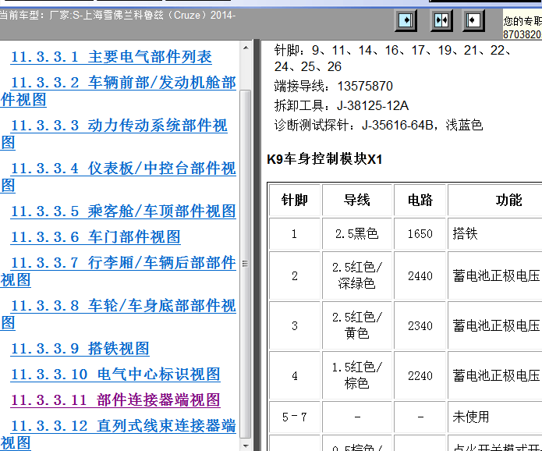Click the 诊断测试探针 J-35616-64B line
This screenshot has width=542, height=451.
[x=378, y=125]
